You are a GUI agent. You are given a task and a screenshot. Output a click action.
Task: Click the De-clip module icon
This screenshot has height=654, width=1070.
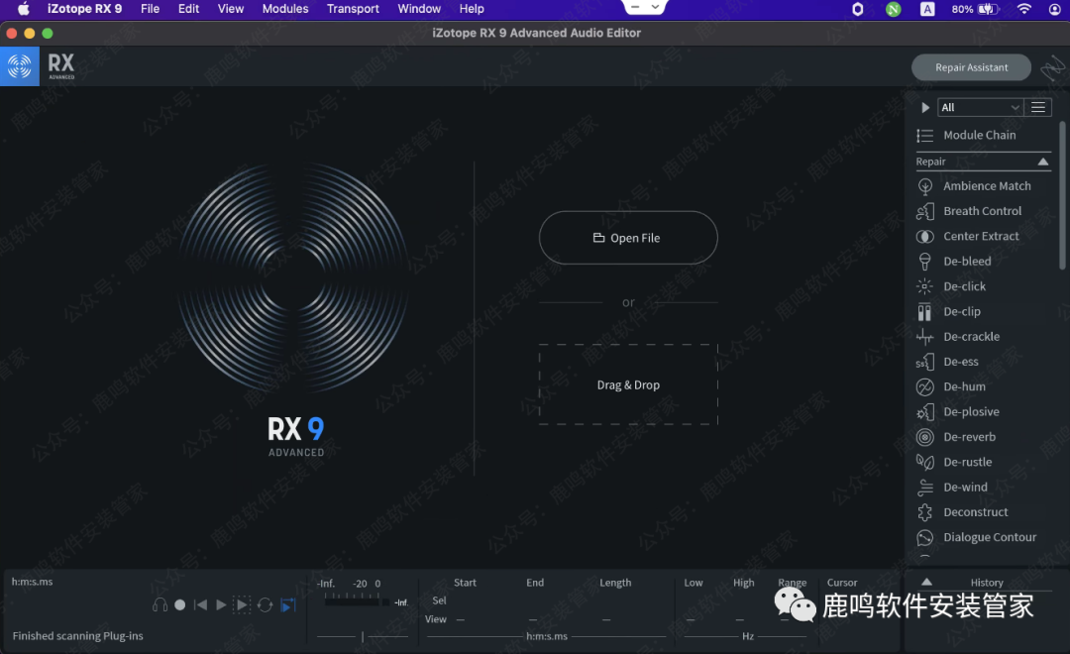[924, 312]
